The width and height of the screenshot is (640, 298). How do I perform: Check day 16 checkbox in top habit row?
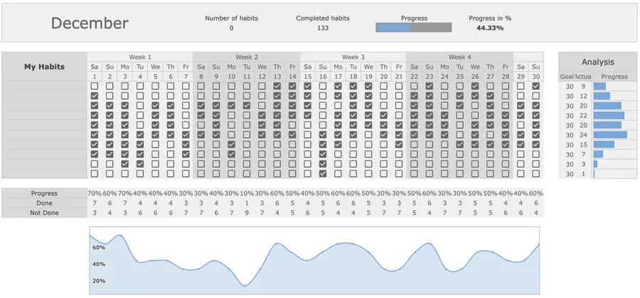pos(323,87)
